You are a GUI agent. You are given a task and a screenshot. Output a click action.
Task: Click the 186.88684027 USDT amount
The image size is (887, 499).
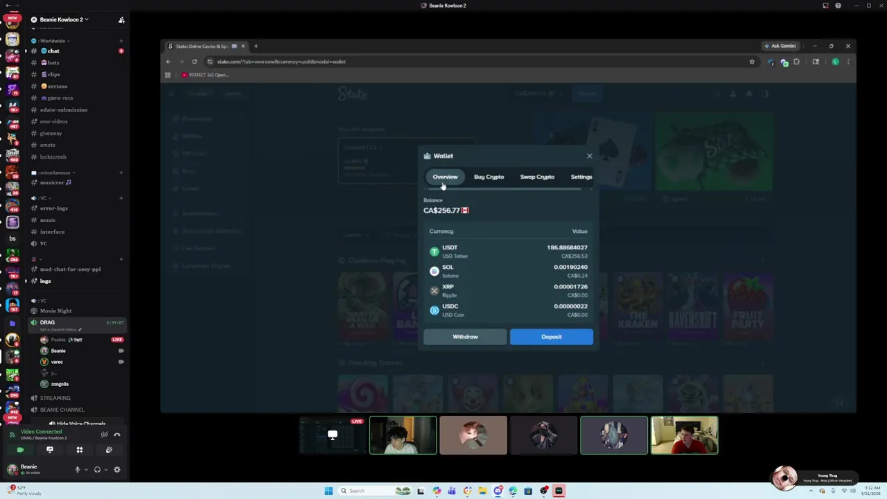coord(567,247)
